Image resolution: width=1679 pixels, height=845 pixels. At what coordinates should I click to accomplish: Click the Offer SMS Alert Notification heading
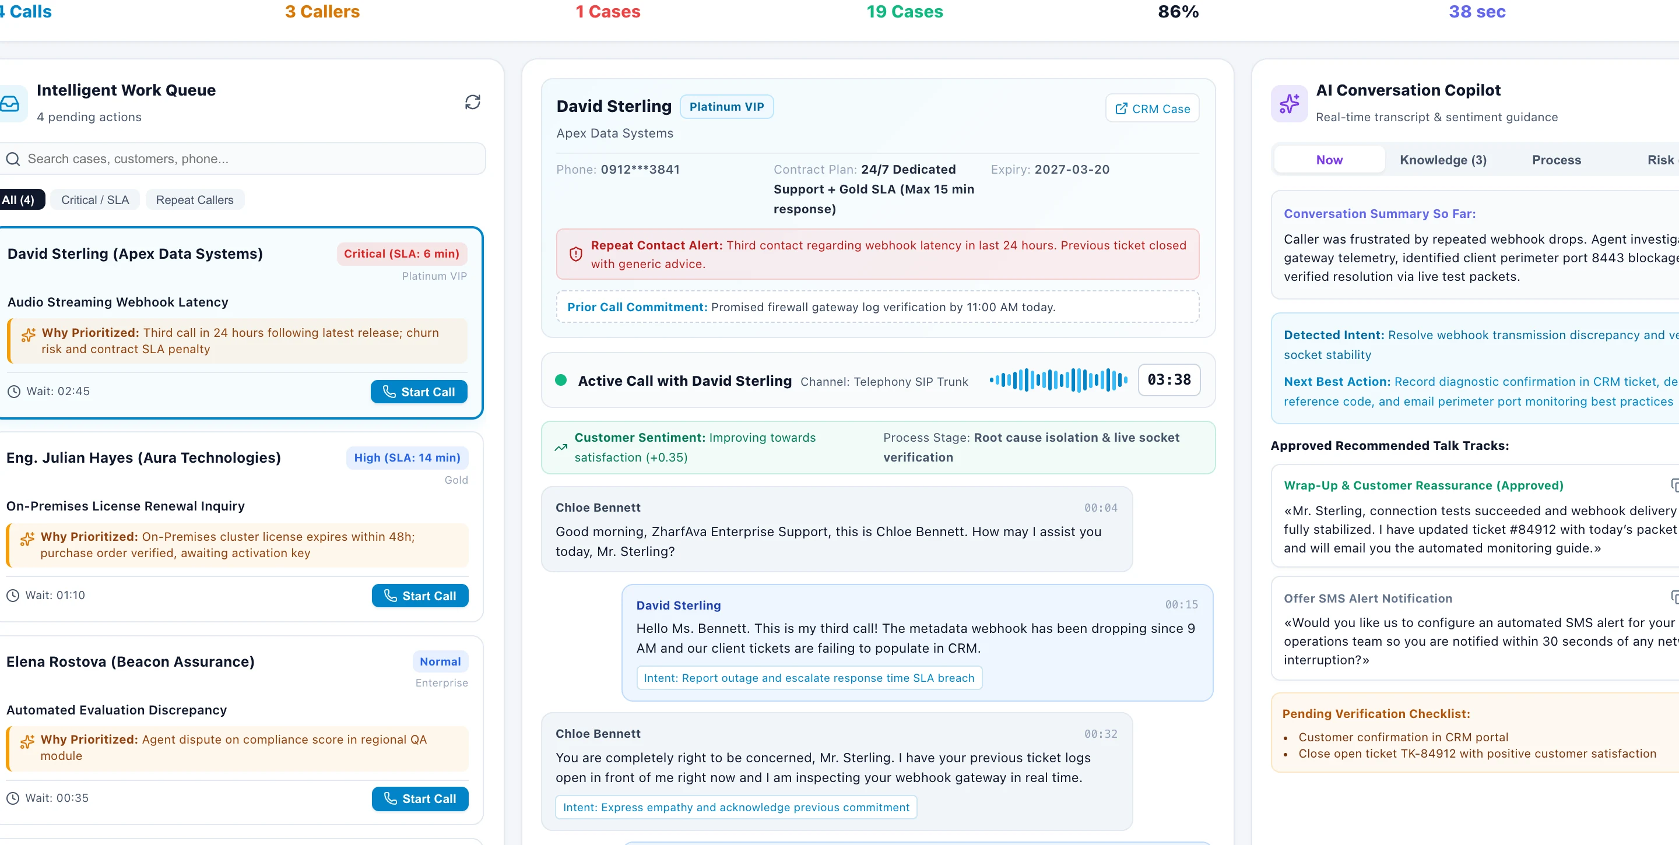[1368, 598]
